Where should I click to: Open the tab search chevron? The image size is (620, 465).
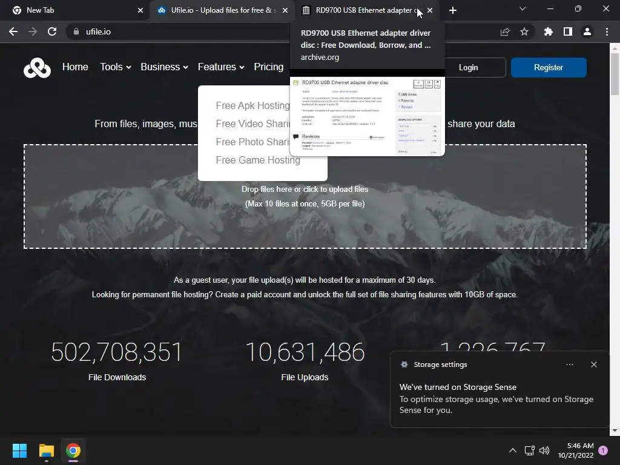coord(523,8)
